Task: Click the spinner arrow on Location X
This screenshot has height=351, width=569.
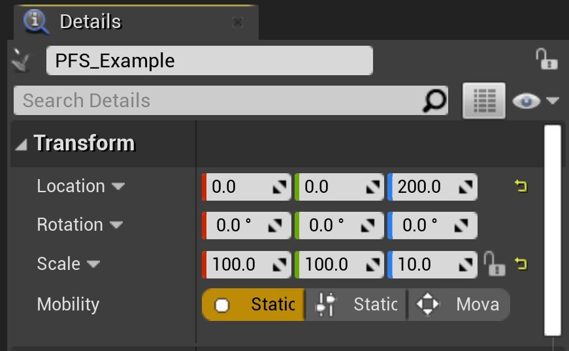Action: (x=278, y=187)
